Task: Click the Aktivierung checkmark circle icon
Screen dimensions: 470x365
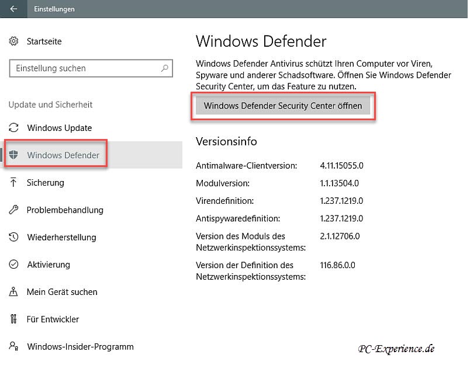Action: coord(13,265)
